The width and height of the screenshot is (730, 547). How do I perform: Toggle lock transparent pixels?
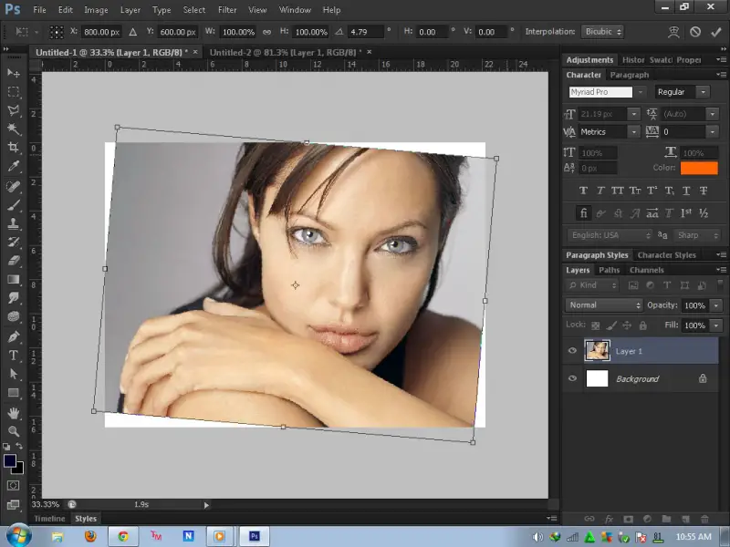[595, 325]
